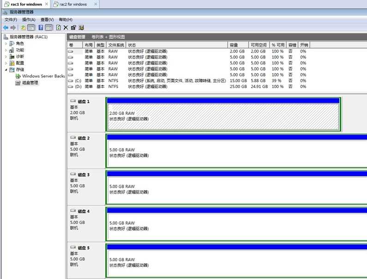Open Help via the blue question-mark icon

point(41,28)
